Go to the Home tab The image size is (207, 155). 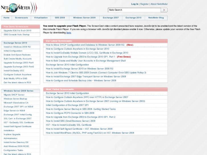click(x=7, y=18)
